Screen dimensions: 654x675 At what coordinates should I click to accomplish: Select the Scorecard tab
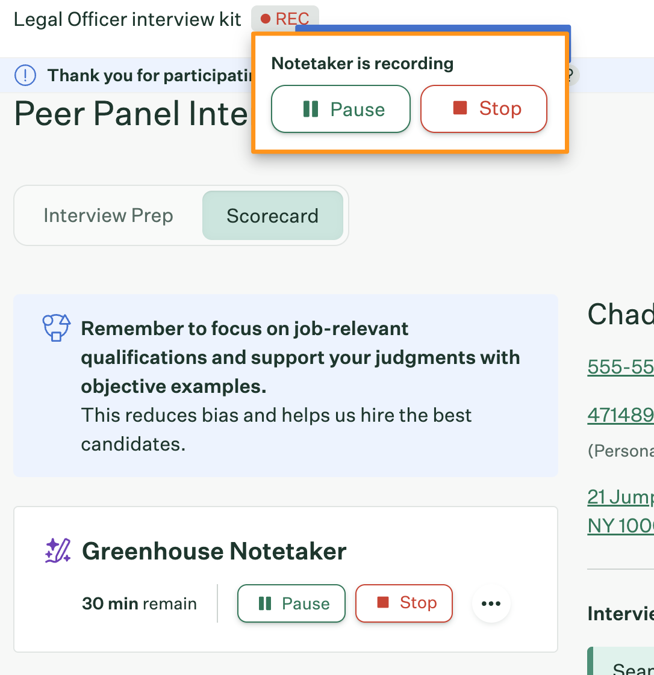pos(273,215)
